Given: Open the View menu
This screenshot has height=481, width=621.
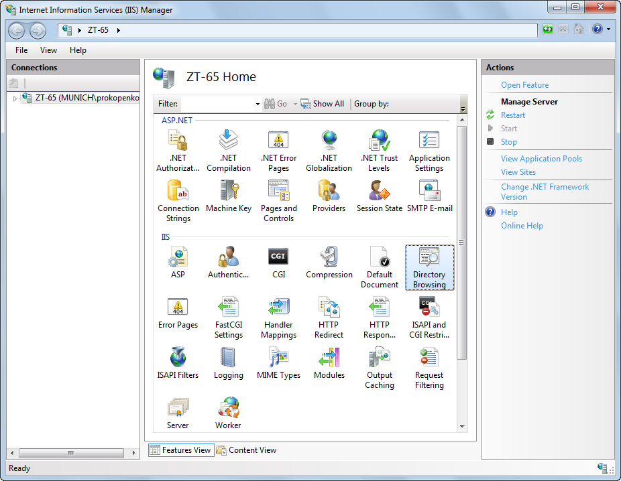Looking at the screenshot, I should click(48, 50).
